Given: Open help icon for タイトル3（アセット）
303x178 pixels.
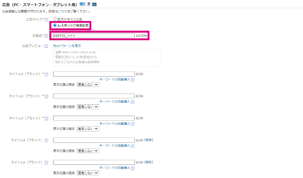Looking at the screenshot, I should 46,118.
